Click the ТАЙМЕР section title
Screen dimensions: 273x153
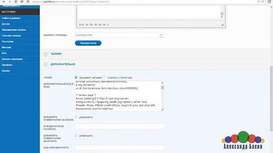pyautogui.click(x=56, y=54)
